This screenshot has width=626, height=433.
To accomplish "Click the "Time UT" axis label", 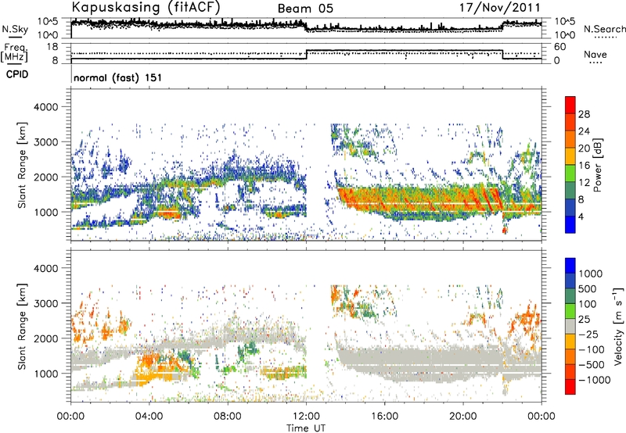I will tap(306, 428).
